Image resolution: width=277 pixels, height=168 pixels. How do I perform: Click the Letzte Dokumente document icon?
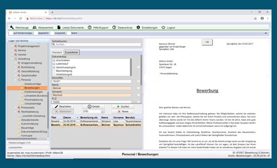[x=59, y=27]
